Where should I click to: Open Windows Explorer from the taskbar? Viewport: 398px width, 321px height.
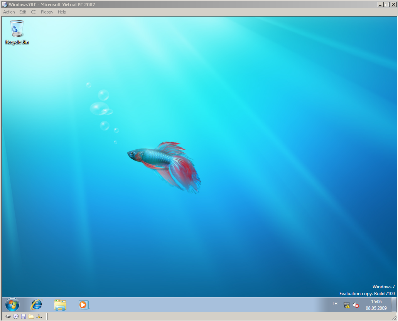(60, 305)
